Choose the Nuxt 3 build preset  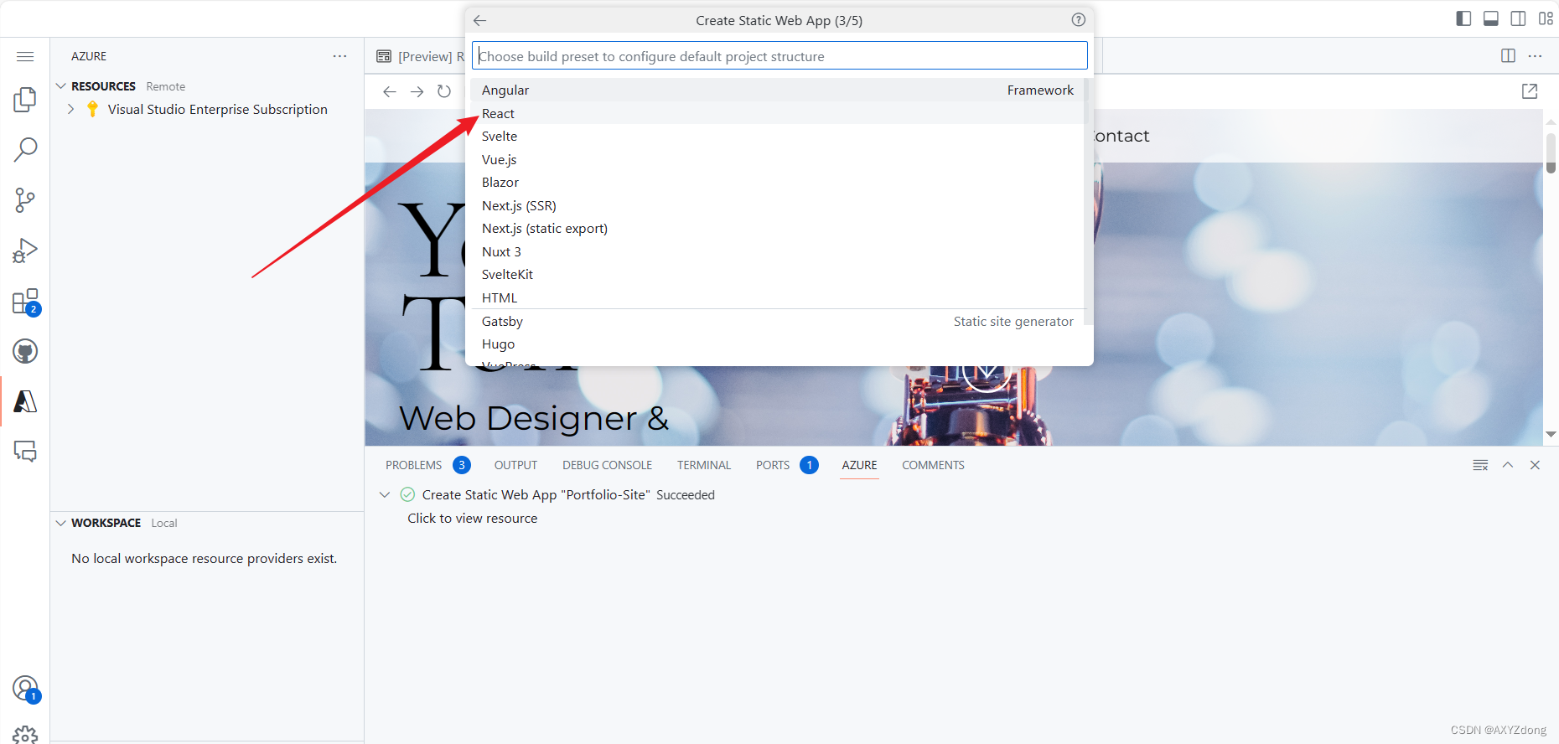[x=779, y=251]
